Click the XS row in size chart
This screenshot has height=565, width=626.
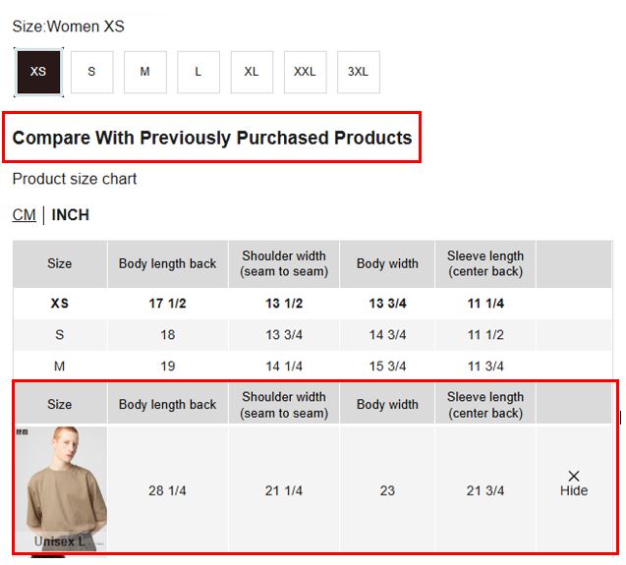[x=60, y=304]
